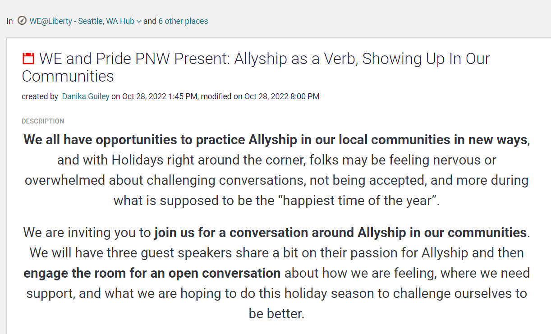
Task: Click bold phrase 'engage the room for an open conversation'
Action: (152, 273)
